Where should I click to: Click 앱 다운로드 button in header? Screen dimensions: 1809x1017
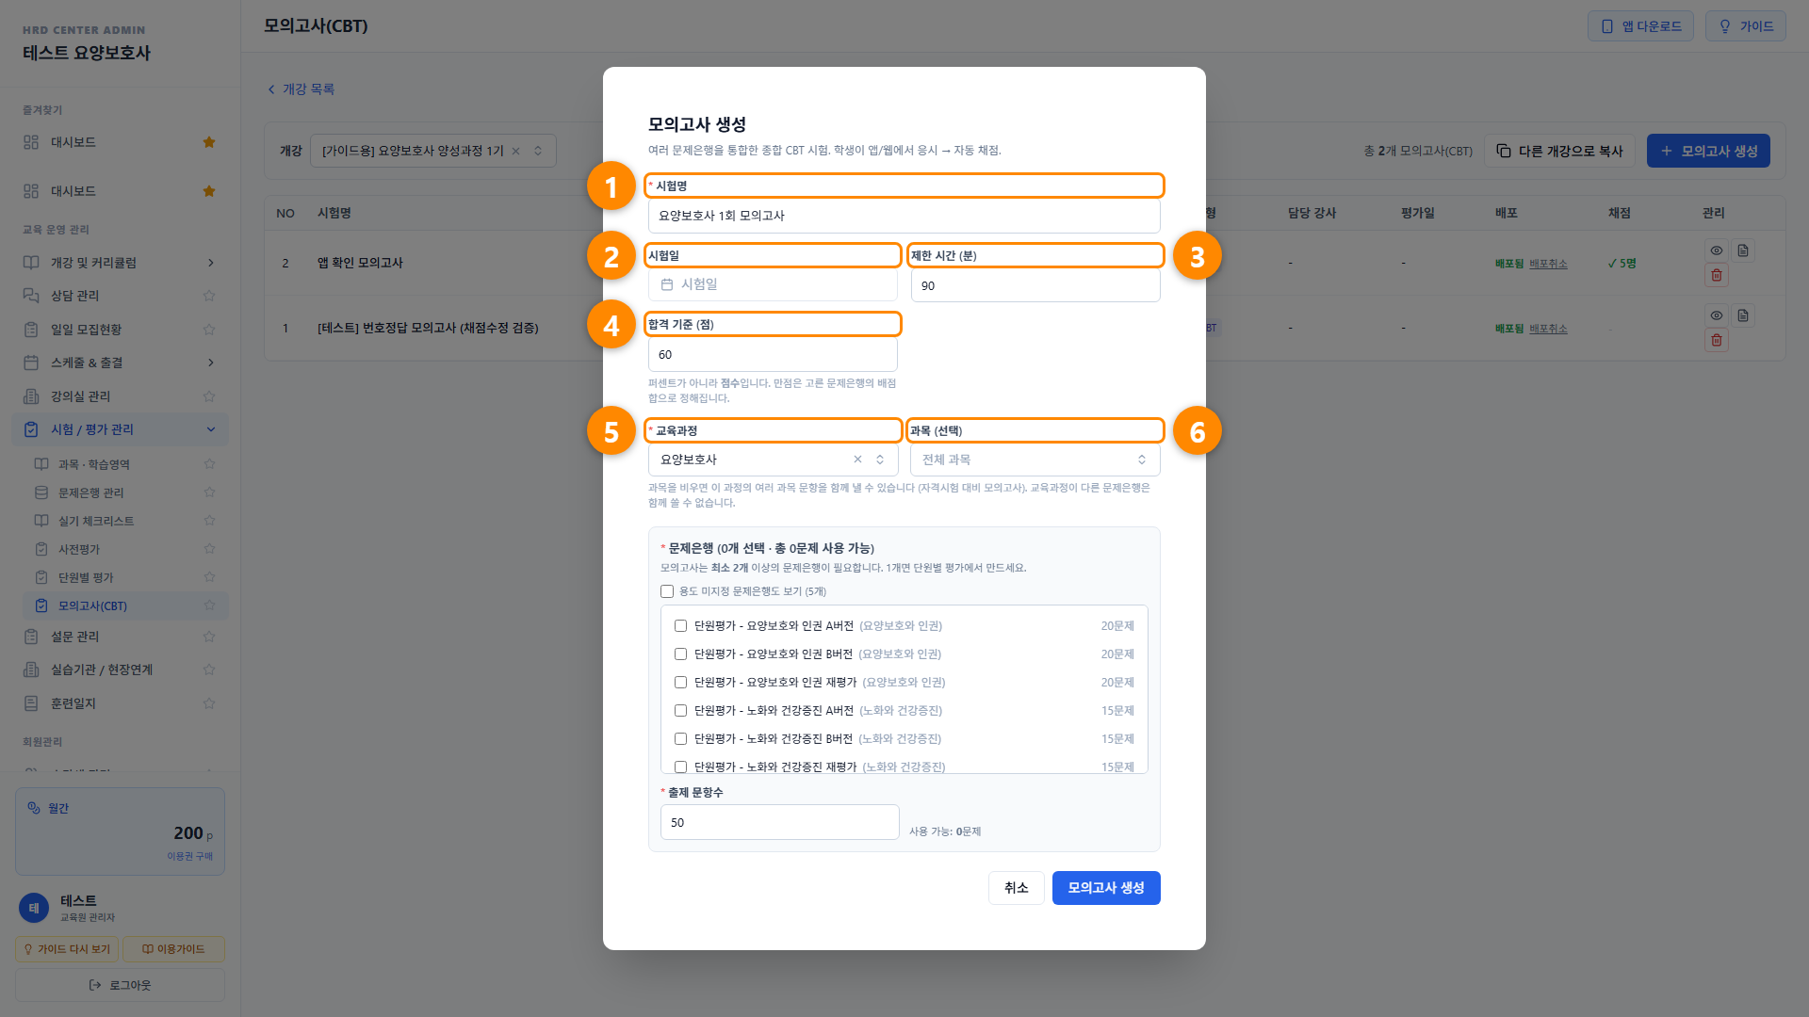click(1640, 26)
